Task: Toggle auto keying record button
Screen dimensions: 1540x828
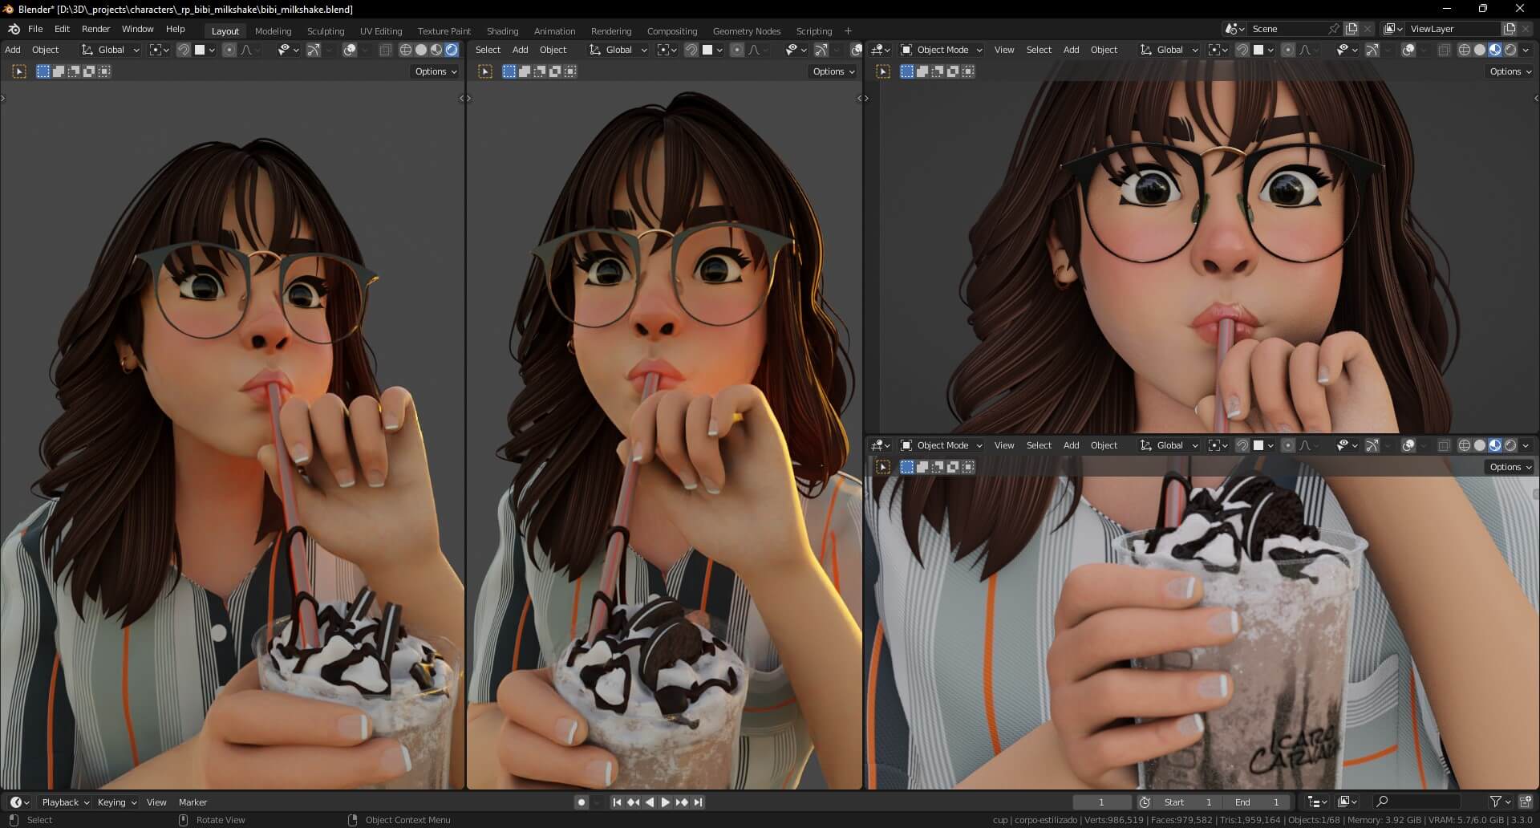Action: point(582,802)
